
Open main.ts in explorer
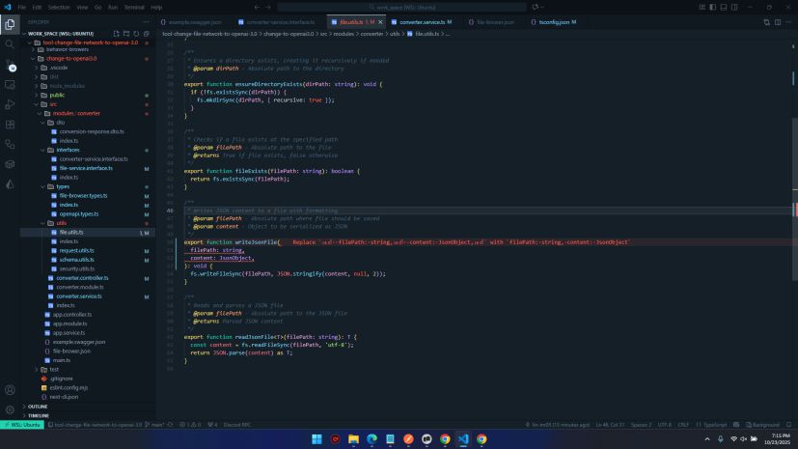click(x=62, y=360)
